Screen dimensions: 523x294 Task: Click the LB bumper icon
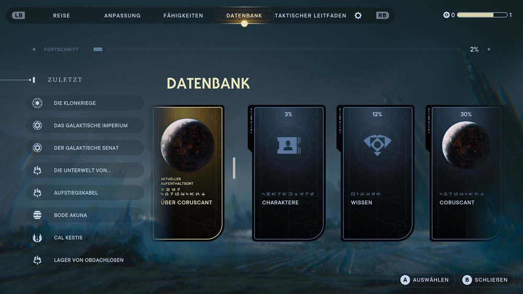(18, 15)
